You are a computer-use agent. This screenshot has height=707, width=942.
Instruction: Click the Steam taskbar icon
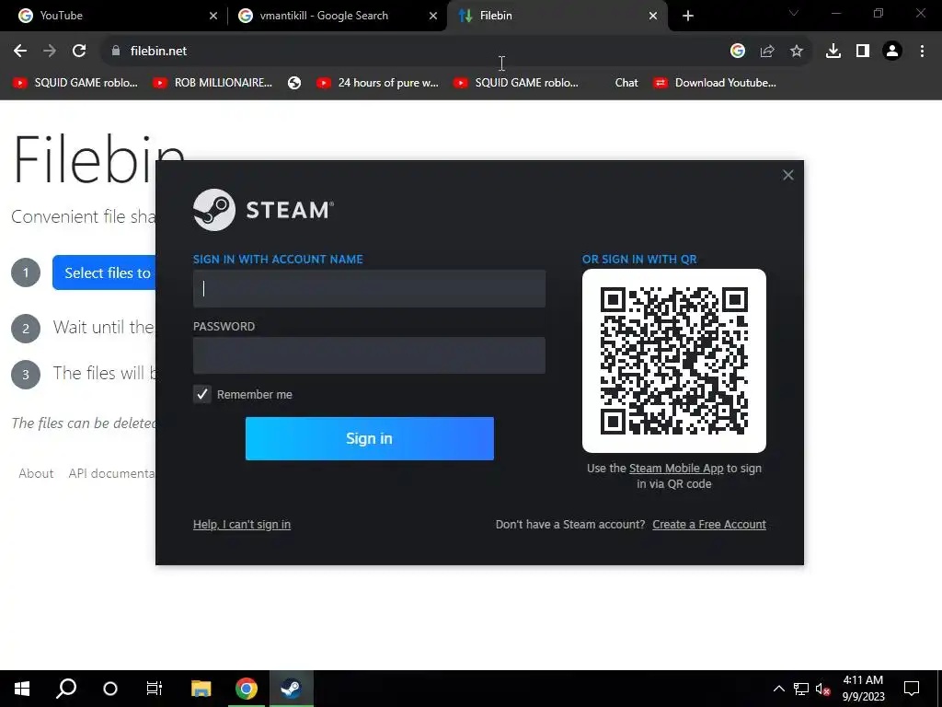(292, 689)
